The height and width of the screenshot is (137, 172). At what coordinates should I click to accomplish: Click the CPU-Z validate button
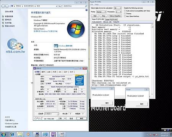pyautogui.click(x=71, y=118)
